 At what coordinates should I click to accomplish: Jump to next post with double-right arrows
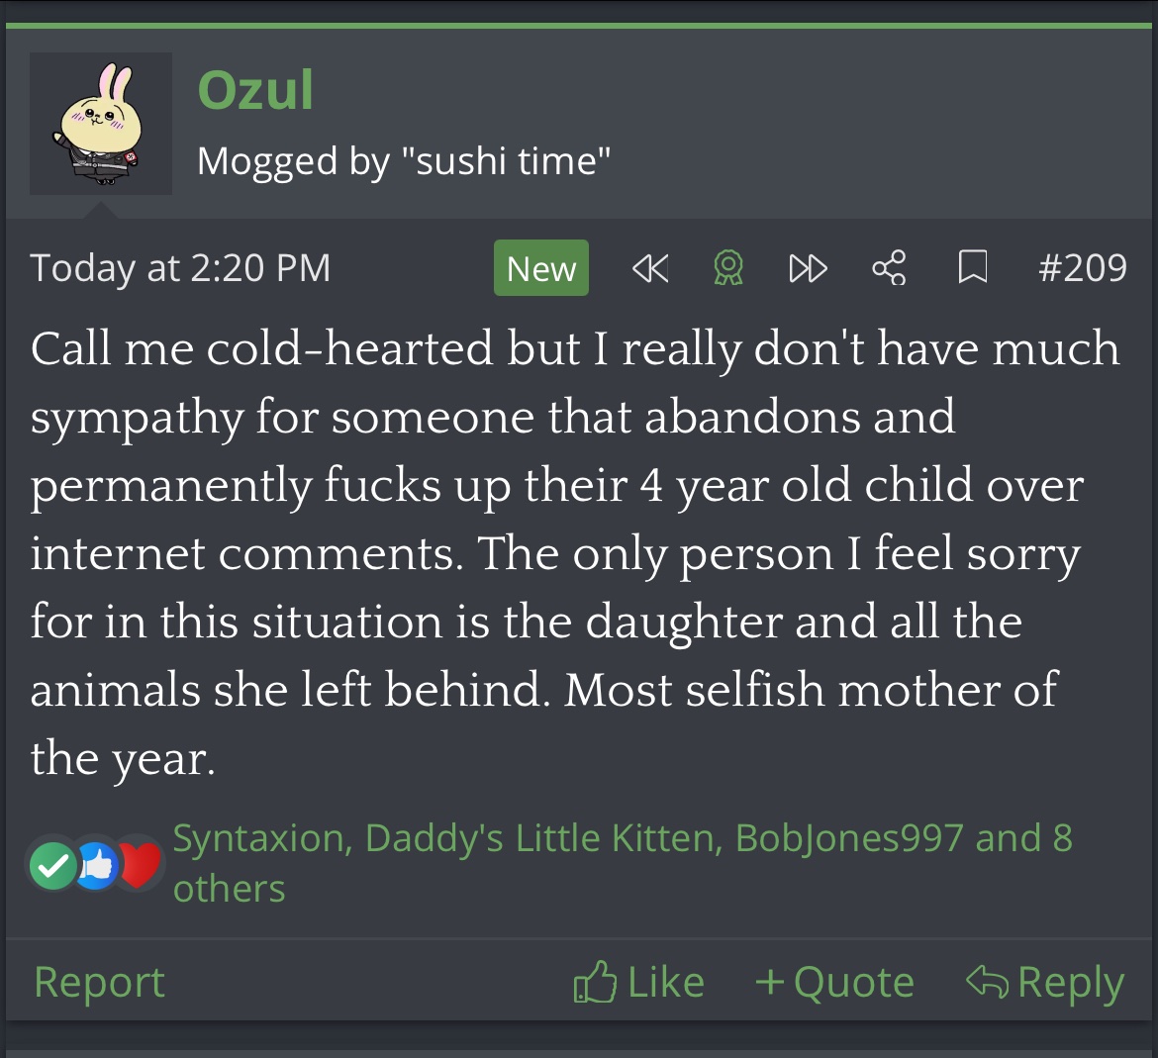click(808, 268)
